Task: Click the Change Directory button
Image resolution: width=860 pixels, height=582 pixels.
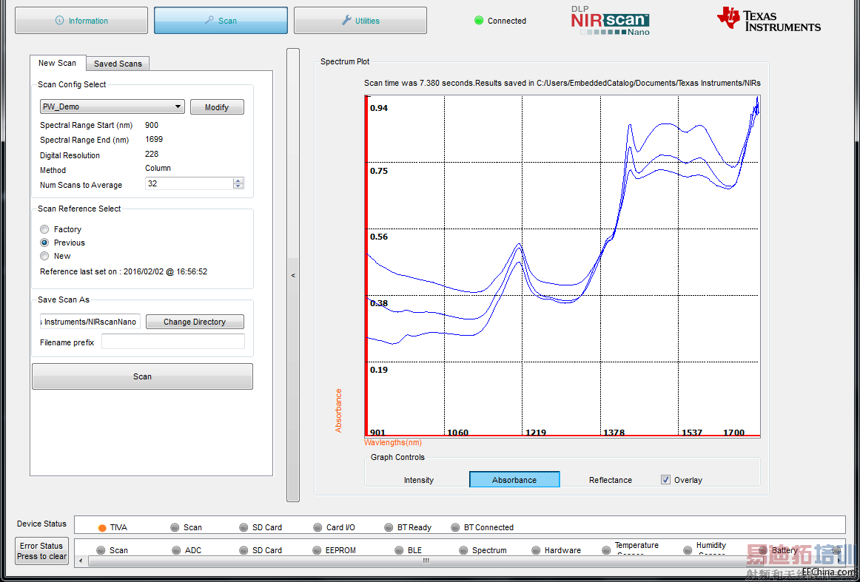Action: 195,322
